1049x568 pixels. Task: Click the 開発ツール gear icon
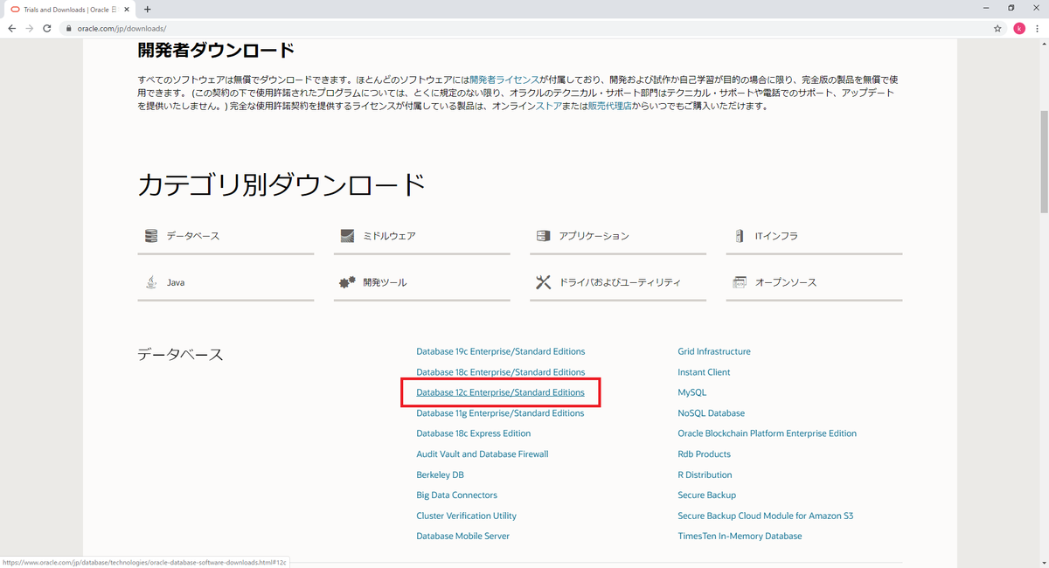347,282
